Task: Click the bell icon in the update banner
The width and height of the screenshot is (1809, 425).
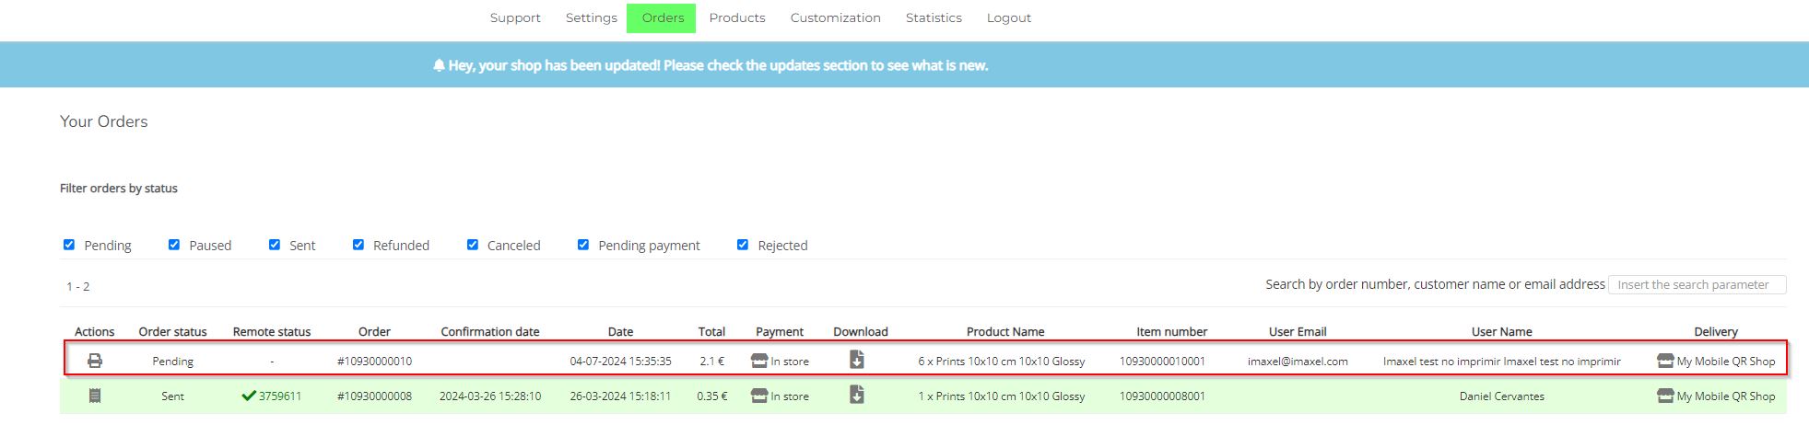Action: tap(439, 65)
